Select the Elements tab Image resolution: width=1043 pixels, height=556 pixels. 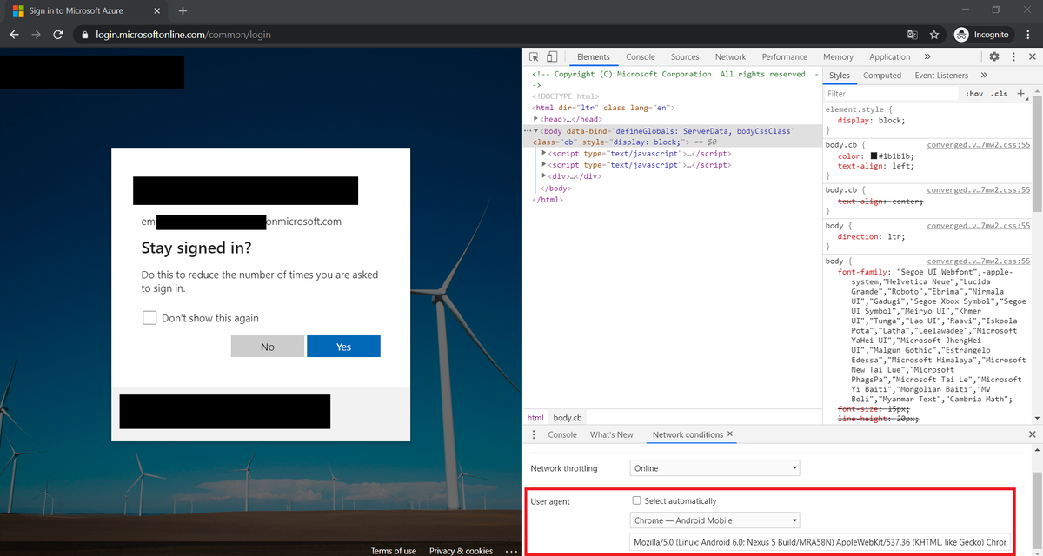[594, 56]
